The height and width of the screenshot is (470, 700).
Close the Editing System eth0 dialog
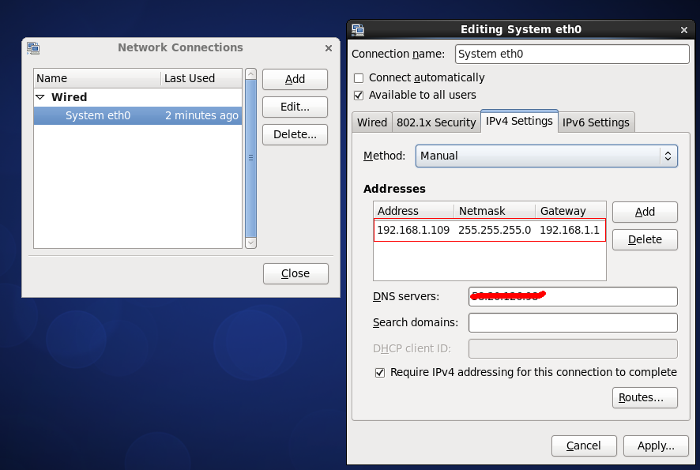pyautogui.click(x=684, y=30)
